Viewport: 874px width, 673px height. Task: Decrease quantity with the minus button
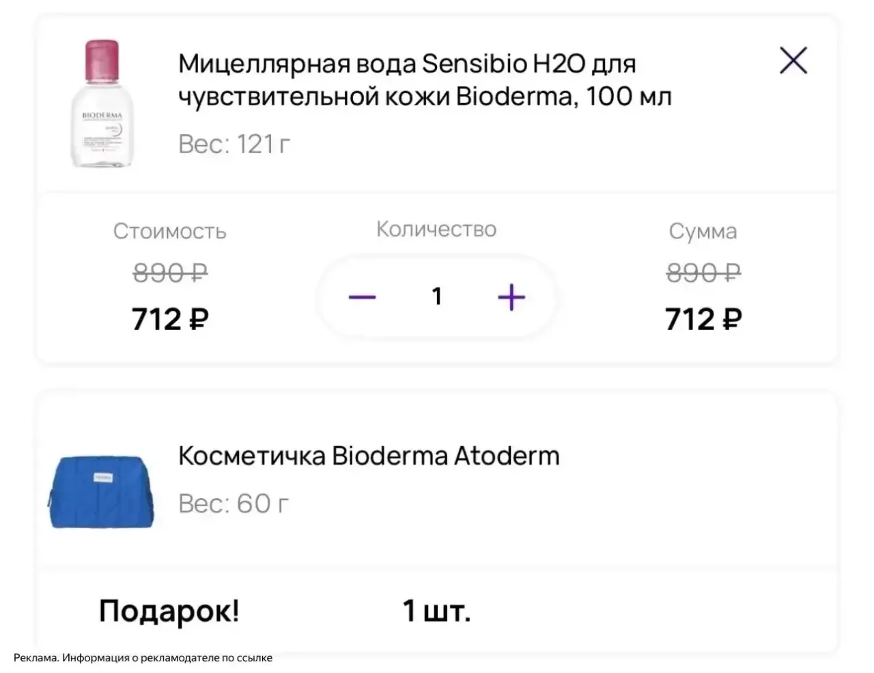[x=362, y=297]
